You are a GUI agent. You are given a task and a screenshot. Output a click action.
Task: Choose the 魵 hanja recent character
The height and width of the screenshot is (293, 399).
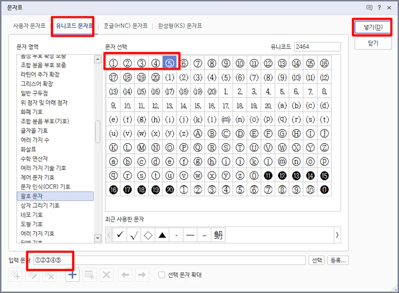point(218,235)
